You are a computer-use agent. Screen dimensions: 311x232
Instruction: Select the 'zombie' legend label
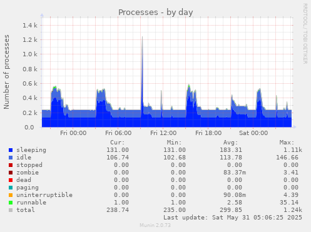pyautogui.click(x=28, y=173)
